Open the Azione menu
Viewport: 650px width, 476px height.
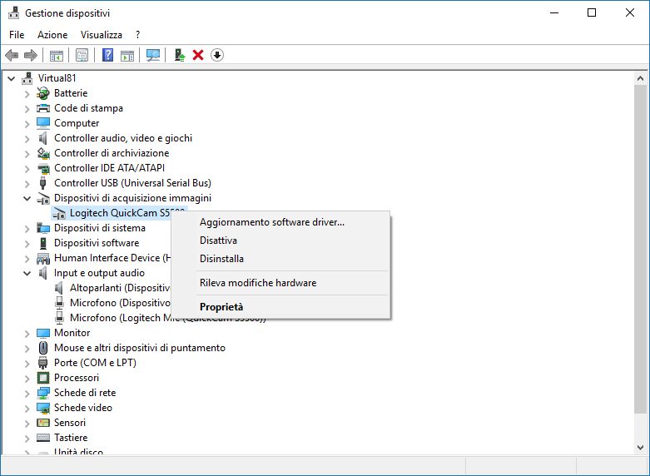52,35
